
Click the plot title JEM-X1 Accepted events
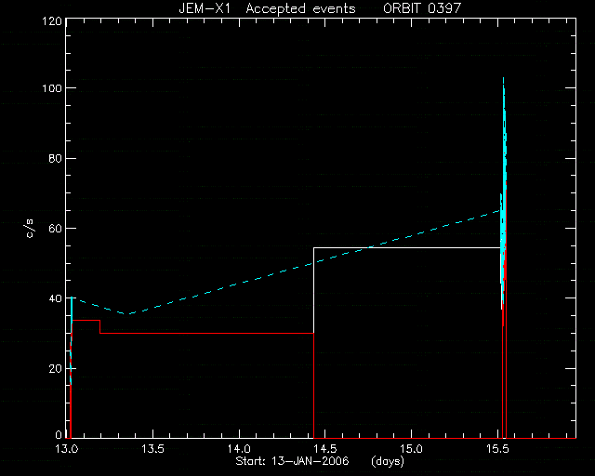coord(267,8)
